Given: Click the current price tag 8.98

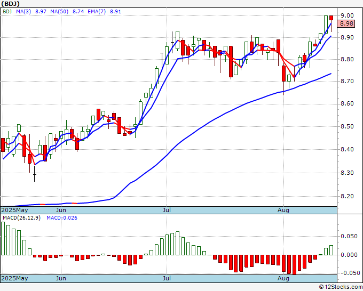Looking at the screenshot, I should point(346,23).
